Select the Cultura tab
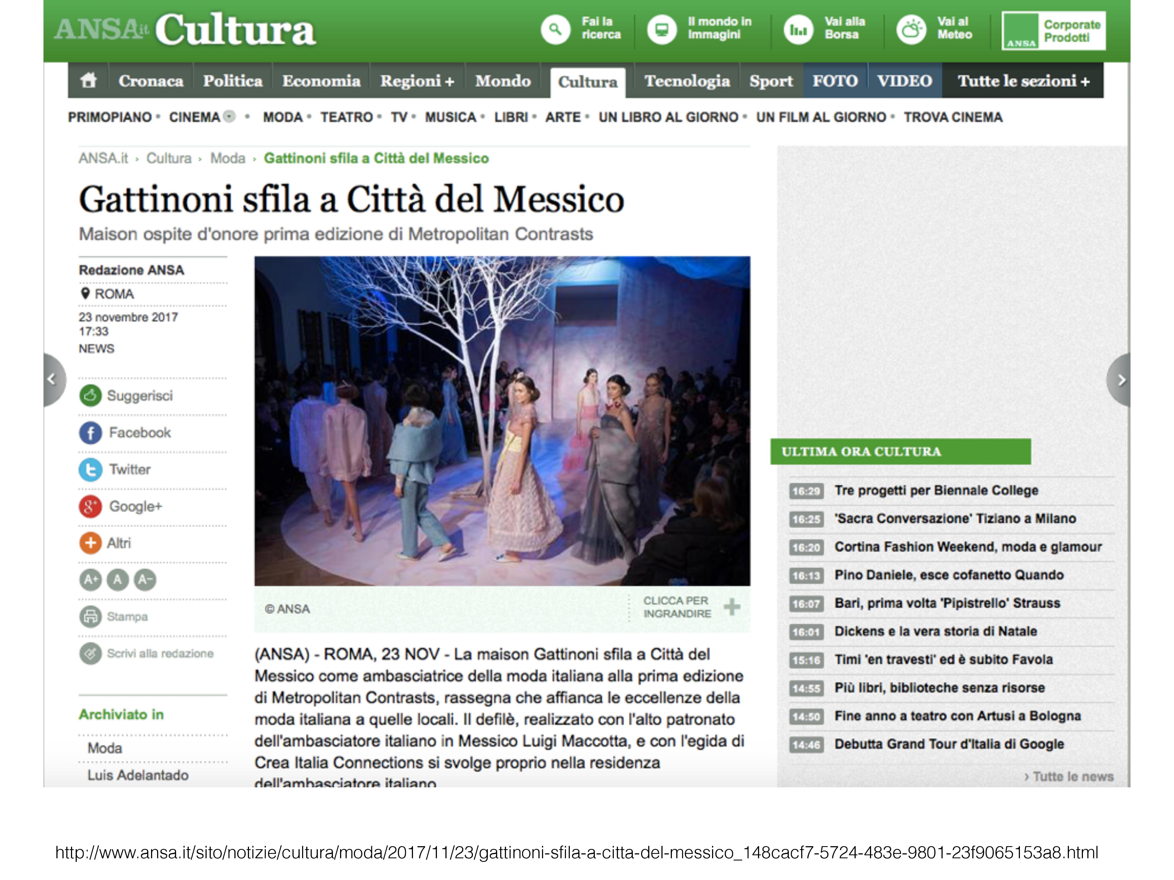Image resolution: width=1174 pixels, height=880 pixels. click(588, 82)
